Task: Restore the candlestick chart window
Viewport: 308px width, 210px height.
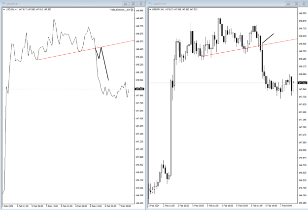Action: [x=296, y=4]
